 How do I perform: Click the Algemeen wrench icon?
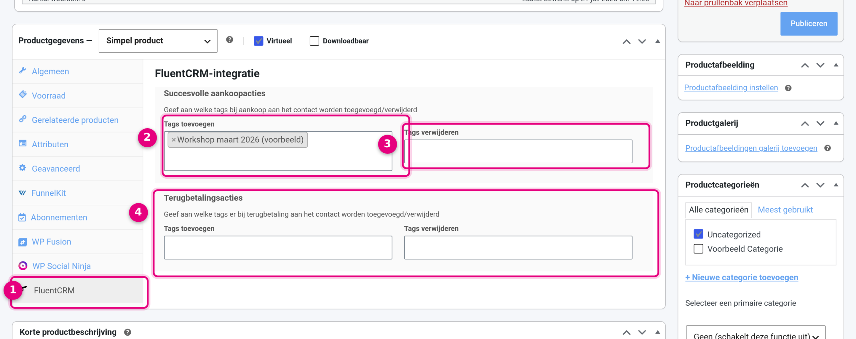[x=22, y=70]
